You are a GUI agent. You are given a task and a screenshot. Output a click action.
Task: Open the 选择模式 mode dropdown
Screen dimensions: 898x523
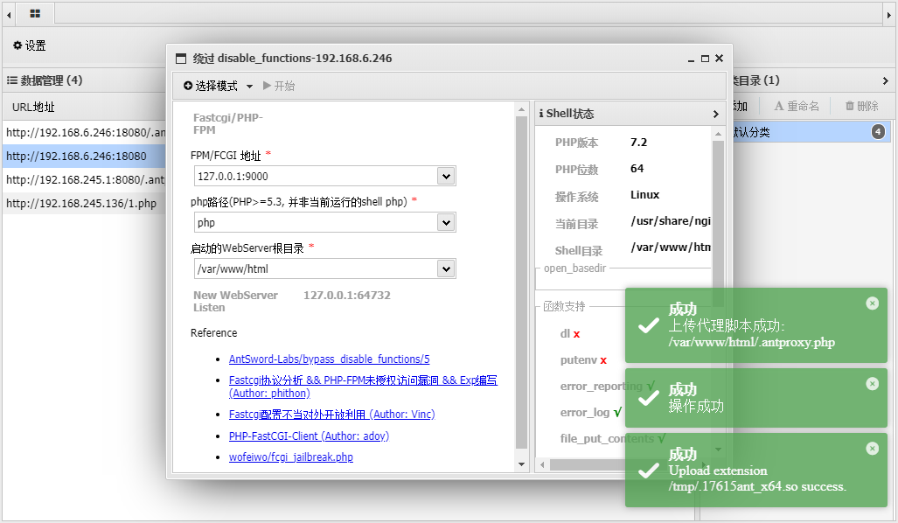[219, 86]
